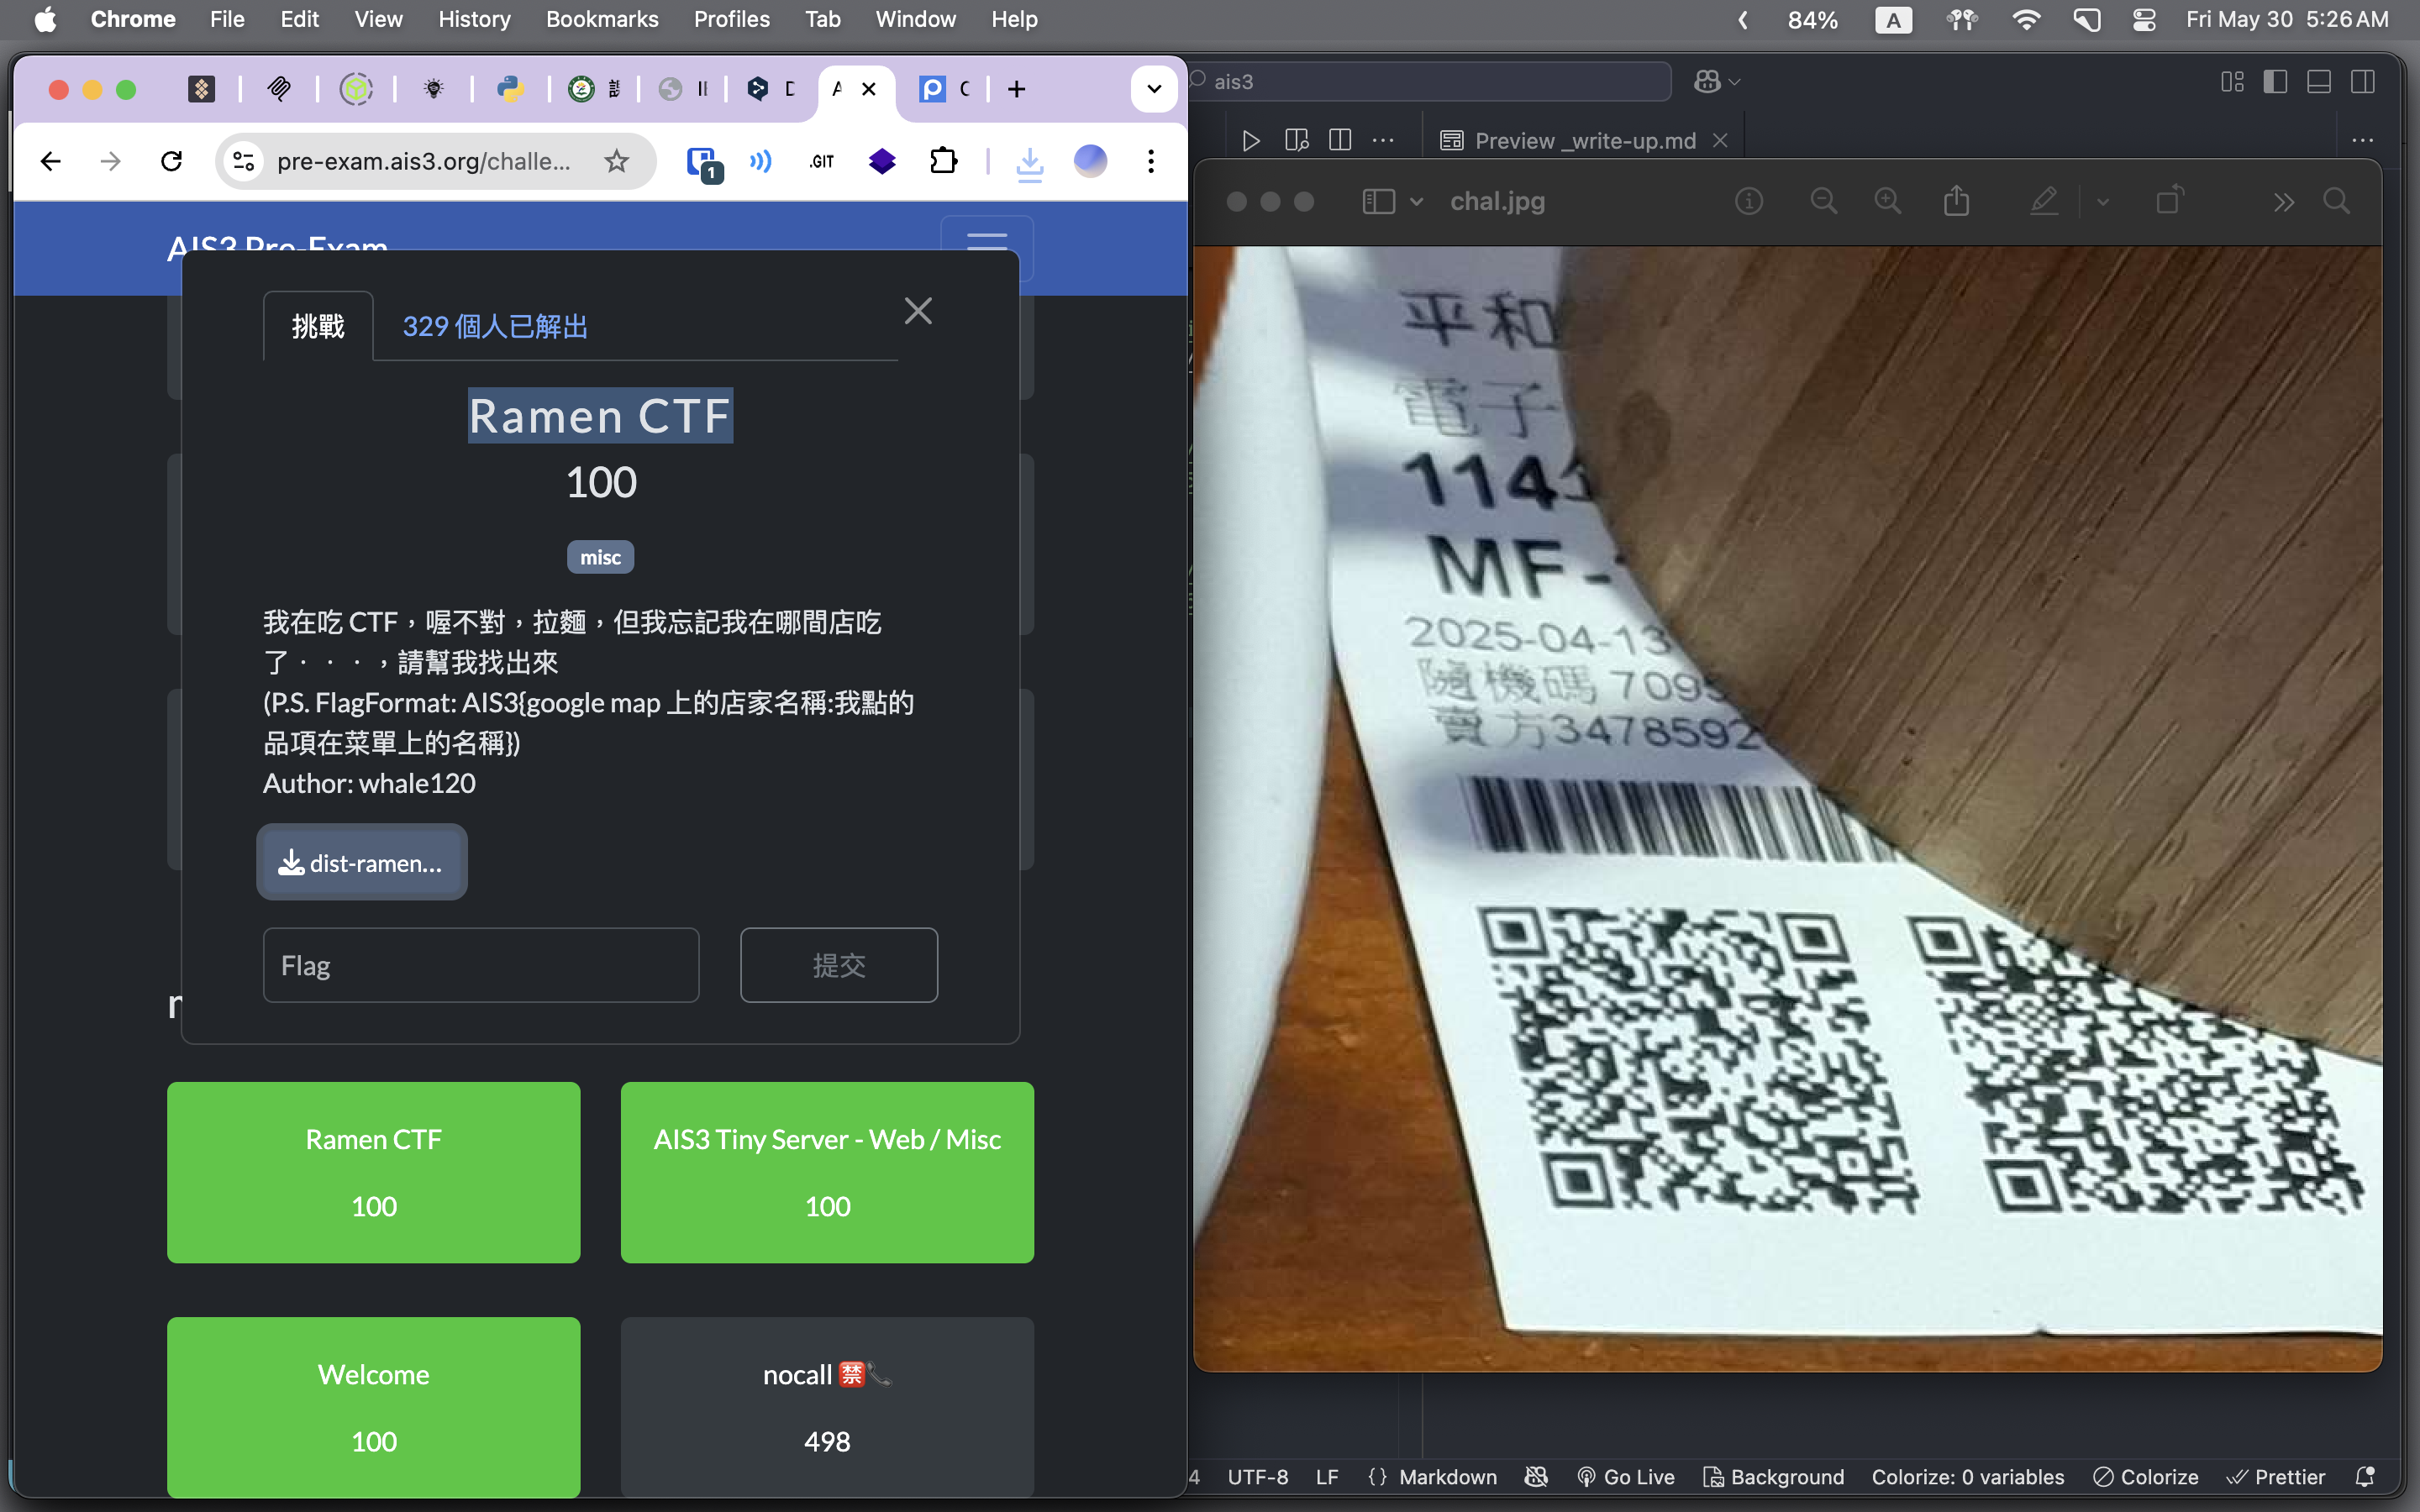Toggle the bottom panel layout icon

(2319, 82)
